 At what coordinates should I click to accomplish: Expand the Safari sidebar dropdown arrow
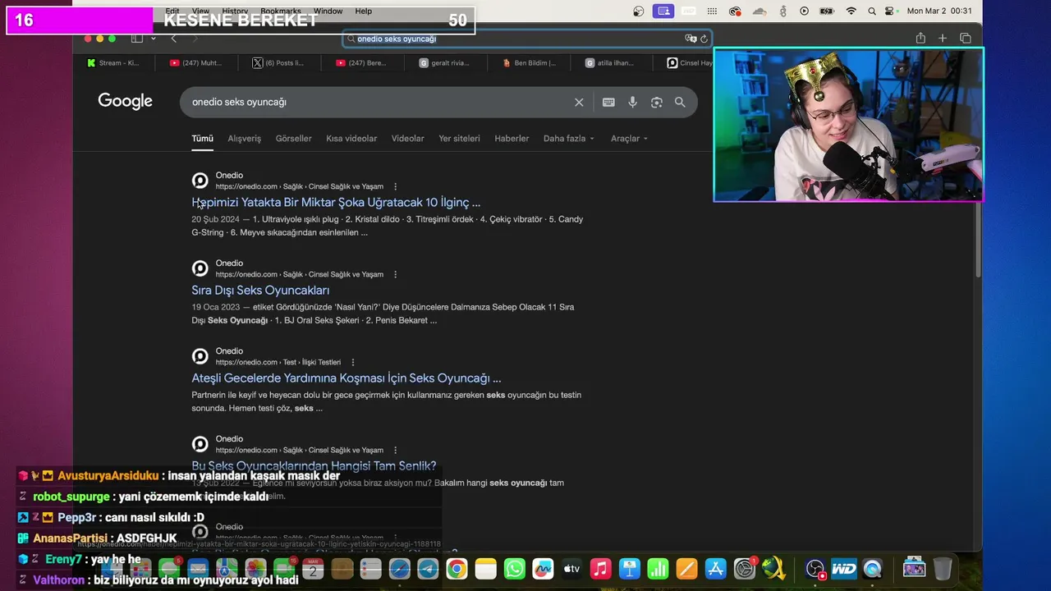coord(153,39)
